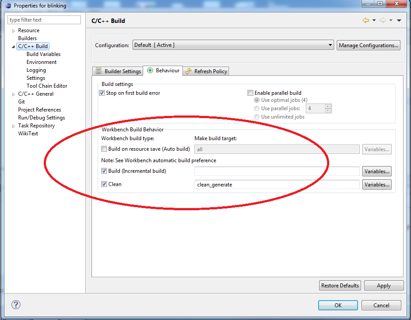Click the help question mark icon
Image resolution: width=411 pixels, height=320 pixels.
[x=16, y=305]
